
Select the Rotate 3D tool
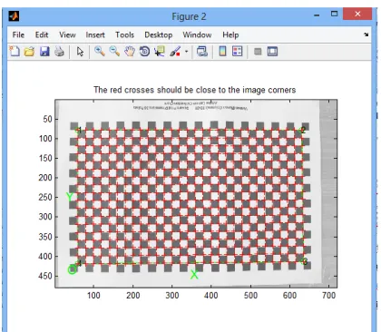coord(144,52)
